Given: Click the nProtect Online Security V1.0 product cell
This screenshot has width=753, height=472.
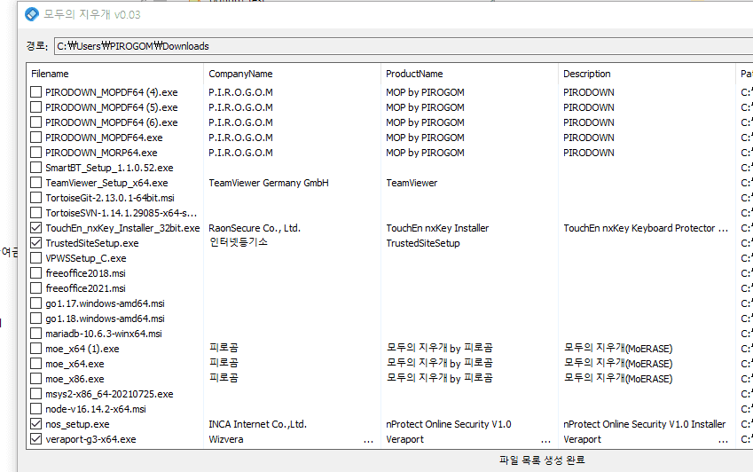Looking at the screenshot, I should (x=449, y=424).
